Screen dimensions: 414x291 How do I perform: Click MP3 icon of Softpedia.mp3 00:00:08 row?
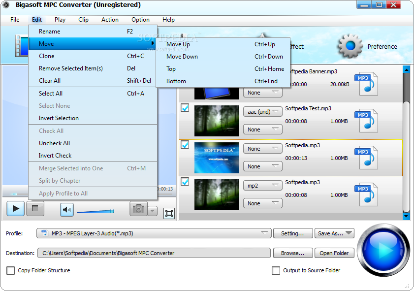pyautogui.click(x=366, y=194)
